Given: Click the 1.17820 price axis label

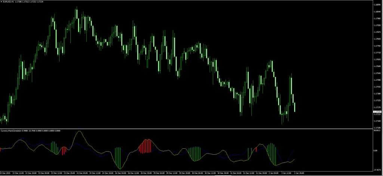Looking at the screenshot, I should coord(377,39).
